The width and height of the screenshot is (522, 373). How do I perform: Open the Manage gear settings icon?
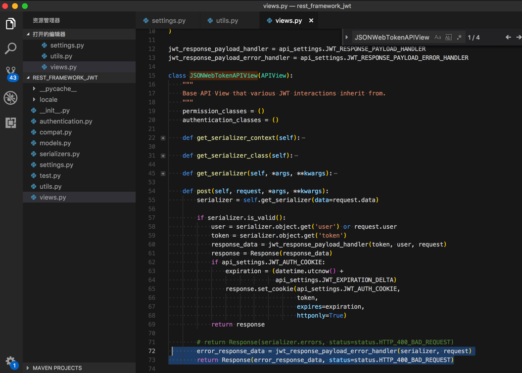10,361
